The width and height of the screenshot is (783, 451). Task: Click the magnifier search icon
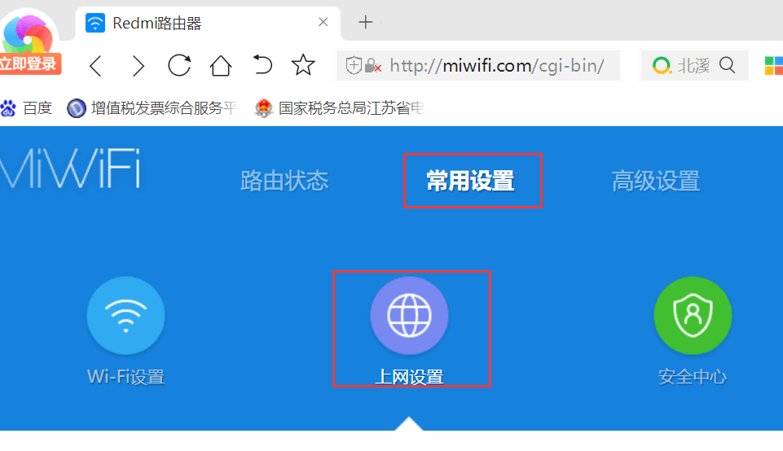tap(727, 65)
